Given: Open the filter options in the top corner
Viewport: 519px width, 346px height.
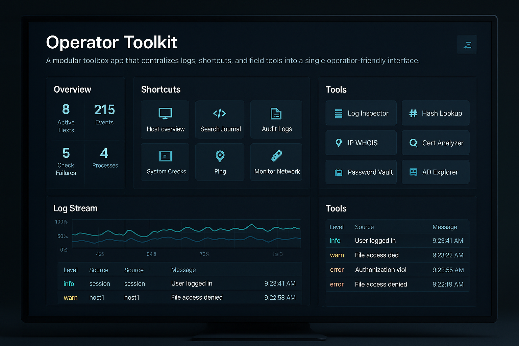Looking at the screenshot, I should (467, 44).
